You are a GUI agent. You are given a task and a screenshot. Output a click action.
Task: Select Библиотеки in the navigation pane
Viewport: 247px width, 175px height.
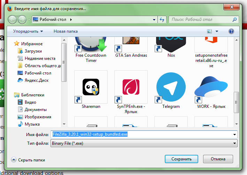[x=29, y=95]
